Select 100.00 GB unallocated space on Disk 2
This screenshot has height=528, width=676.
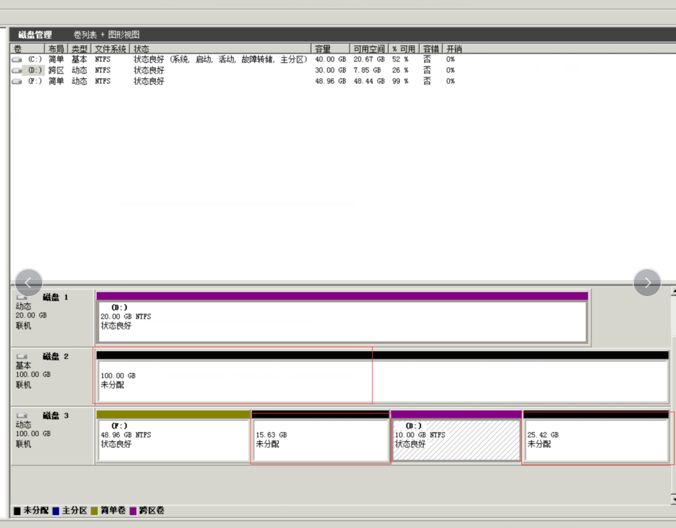click(382, 377)
